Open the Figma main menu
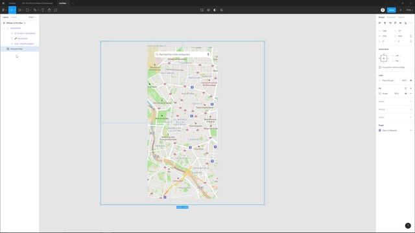 (3, 10)
